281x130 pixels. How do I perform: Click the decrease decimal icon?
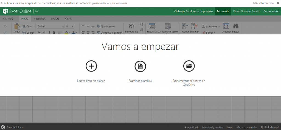(141, 29)
